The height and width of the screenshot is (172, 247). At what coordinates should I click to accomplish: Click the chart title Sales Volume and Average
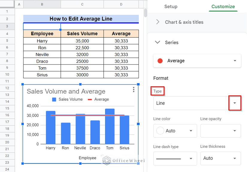click(x=66, y=91)
